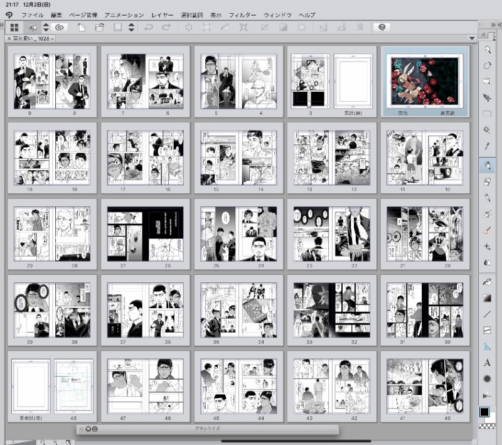Viewport: 502px width, 445px height.
Task: Select the Ruler triangle tool
Action: [x=487, y=346]
